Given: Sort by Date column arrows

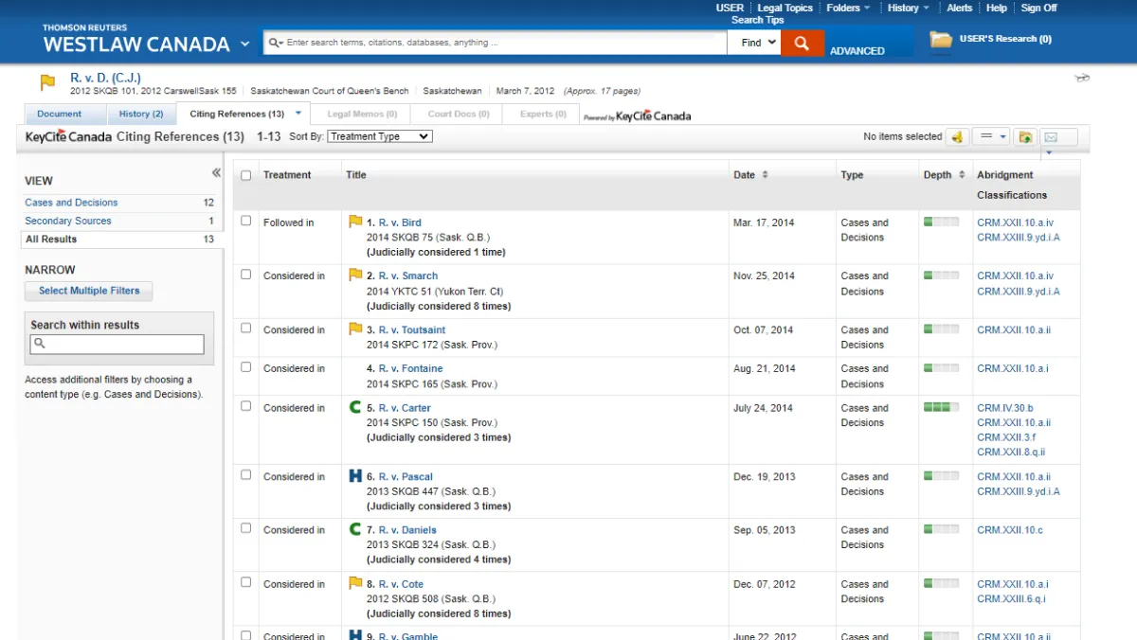Looking at the screenshot, I should [765, 175].
